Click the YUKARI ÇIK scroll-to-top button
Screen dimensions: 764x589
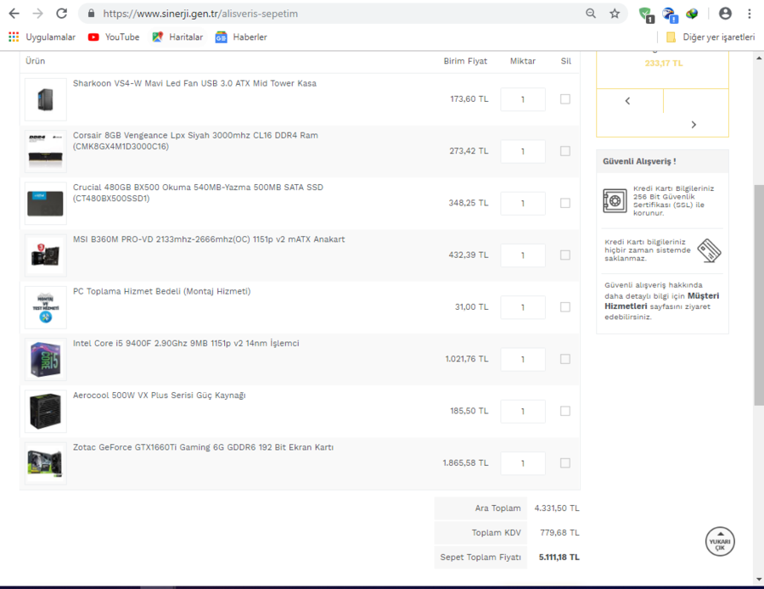click(720, 541)
